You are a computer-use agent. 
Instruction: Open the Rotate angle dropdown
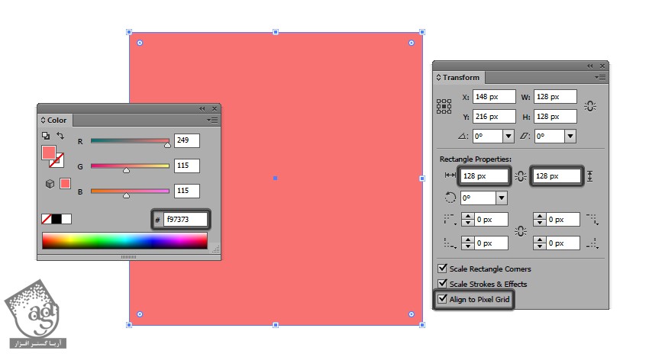pos(508,137)
